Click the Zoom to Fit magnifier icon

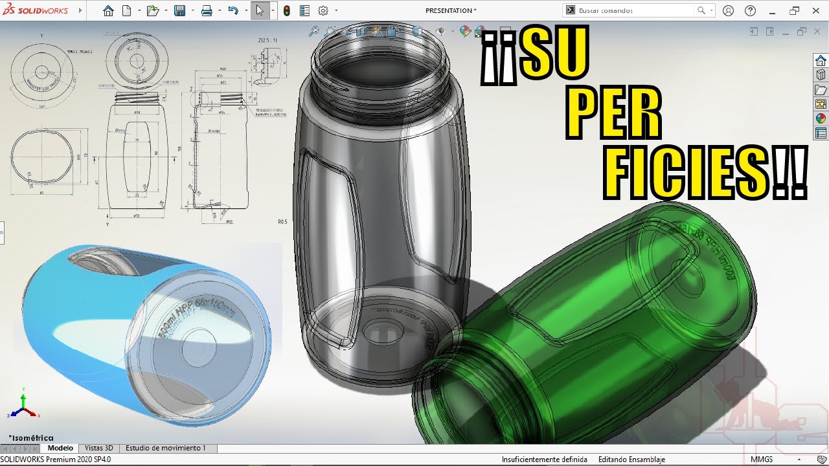314,30
